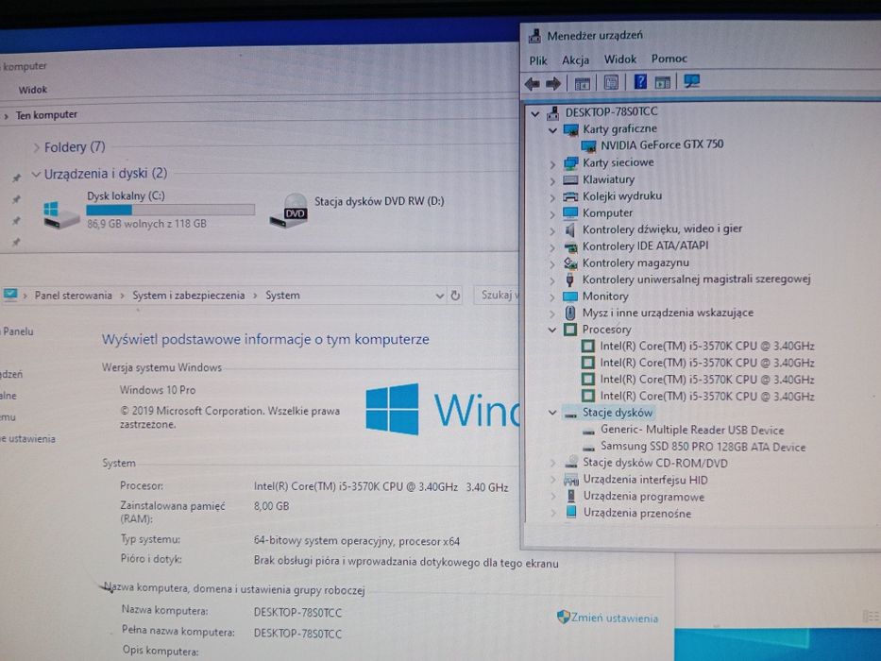Select the Kontrolery dźwięku speaker icon
The width and height of the screenshot is (881, 661).
pos(570,229)
